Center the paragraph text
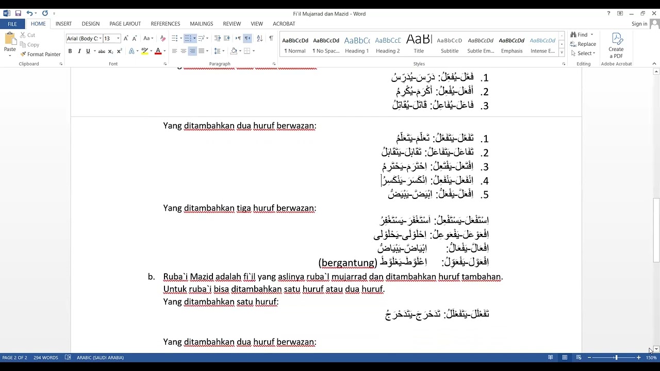660x371 pixels. coord(183,51)
